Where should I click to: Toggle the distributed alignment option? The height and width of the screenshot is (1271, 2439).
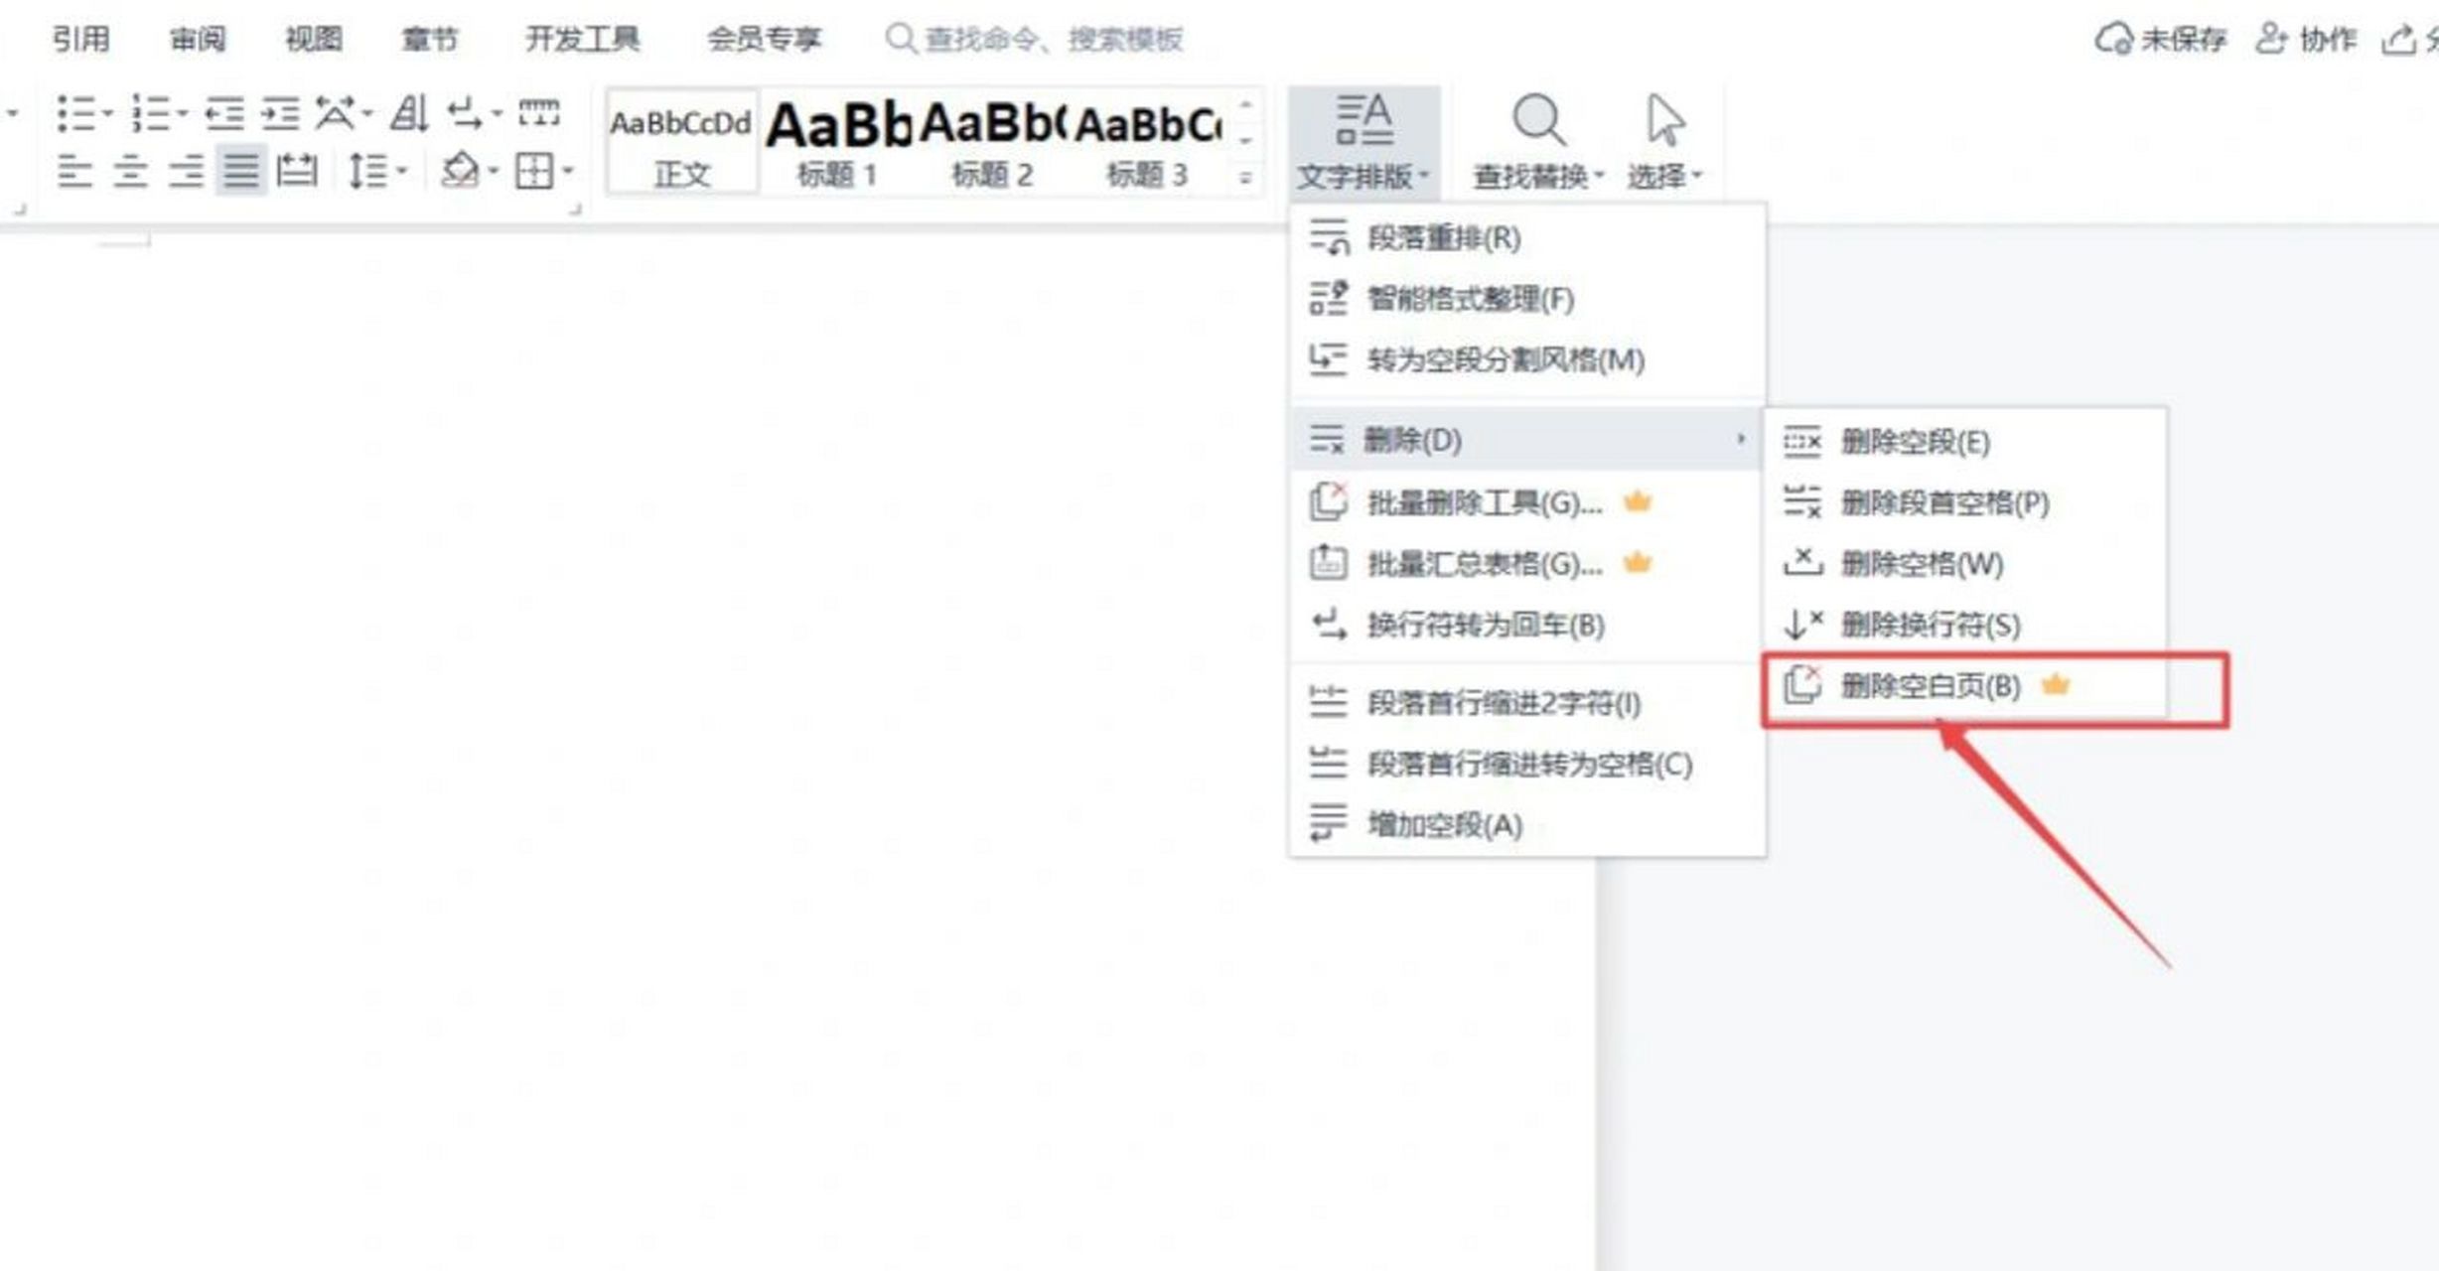coord(293,170)
